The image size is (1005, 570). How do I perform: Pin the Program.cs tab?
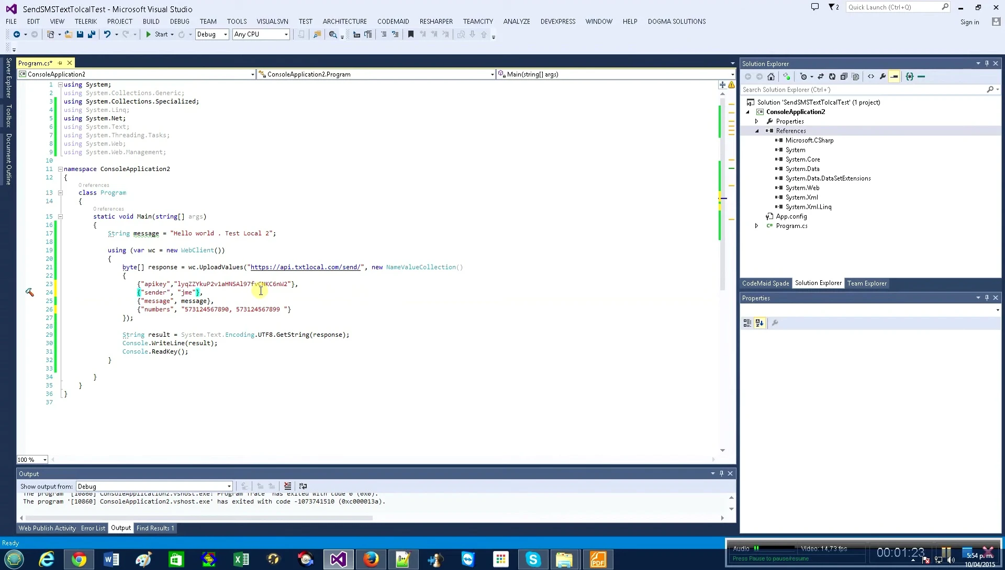click(x=60, y=63)
